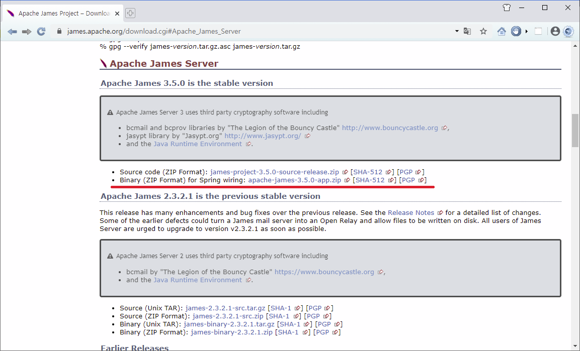This screenshot has width=580, height=351.
Task: Open SHA-1 link for binary zip
Action: coord(288,332)
